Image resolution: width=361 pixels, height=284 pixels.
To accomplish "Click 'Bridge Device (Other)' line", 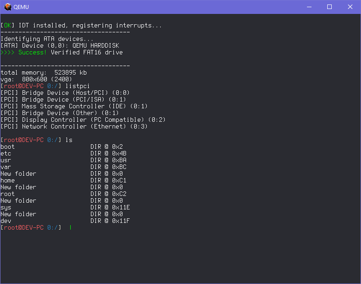I will pos(59,113).
